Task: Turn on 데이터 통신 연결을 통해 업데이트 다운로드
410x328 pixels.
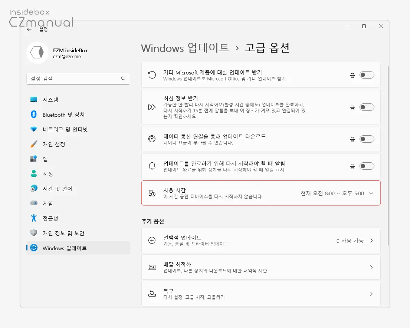Action: pos(367,139)
